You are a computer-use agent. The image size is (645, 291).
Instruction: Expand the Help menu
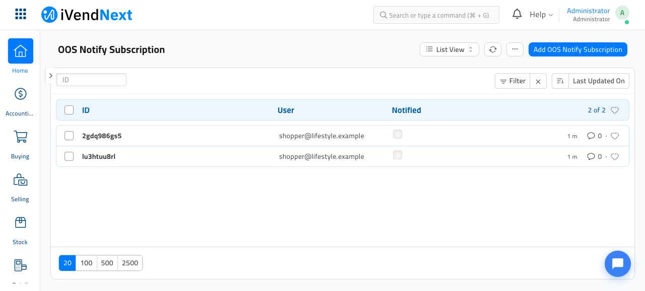[541, 15]
